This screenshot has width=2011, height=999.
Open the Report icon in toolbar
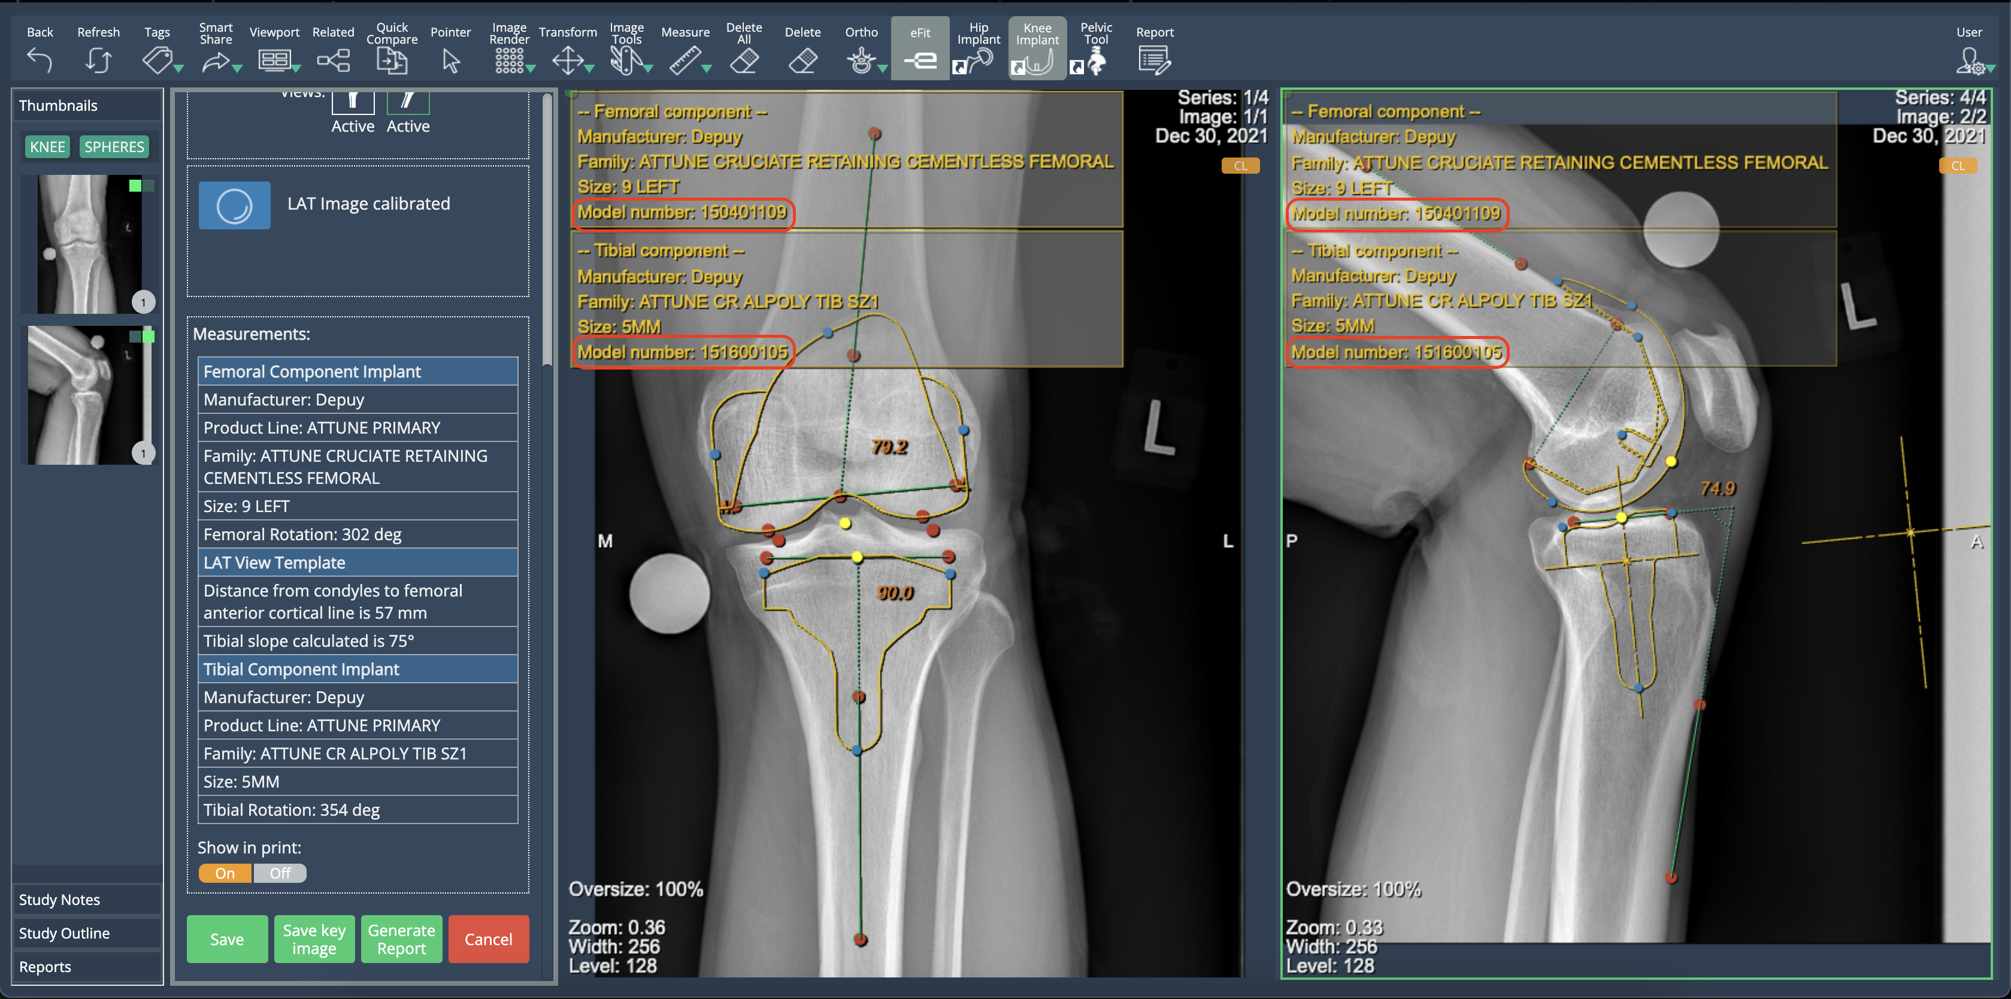point(1154,60)
